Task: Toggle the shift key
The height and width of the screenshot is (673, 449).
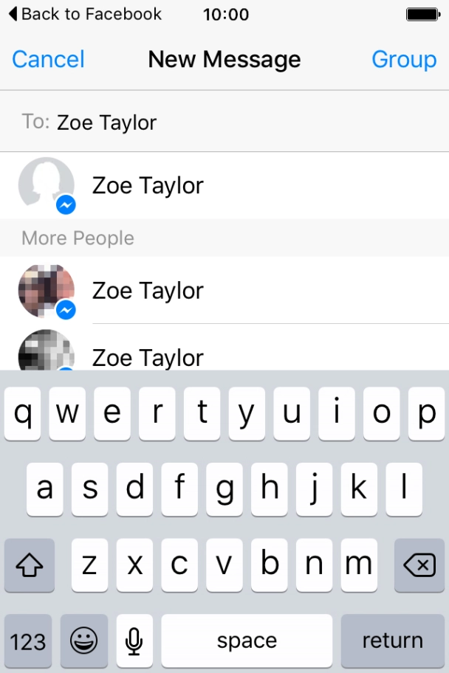Action: (x=30, y=565)
